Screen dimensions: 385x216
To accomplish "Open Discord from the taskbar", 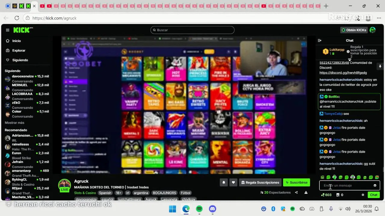I will 212,209.
